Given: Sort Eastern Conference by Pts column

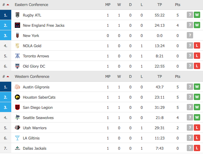Looking at the screenshot, I should pos(178,5).
